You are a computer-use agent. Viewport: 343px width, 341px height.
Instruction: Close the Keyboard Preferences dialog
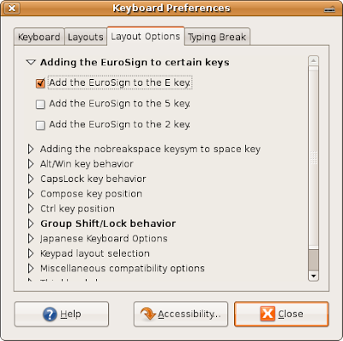pos(281,314)
